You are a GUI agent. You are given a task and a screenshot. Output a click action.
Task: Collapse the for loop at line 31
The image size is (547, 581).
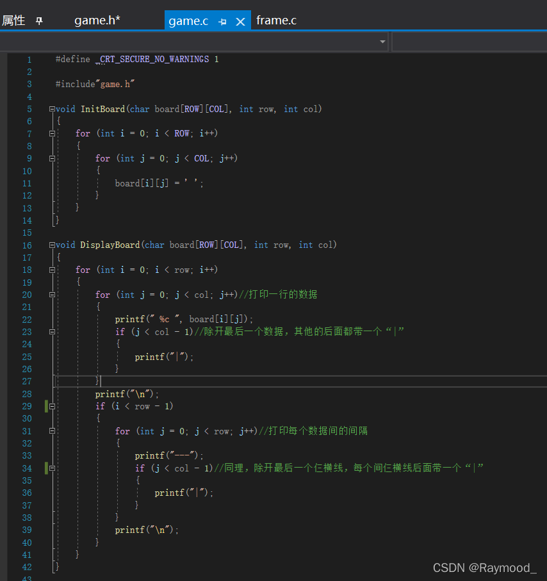pos(53,431)
